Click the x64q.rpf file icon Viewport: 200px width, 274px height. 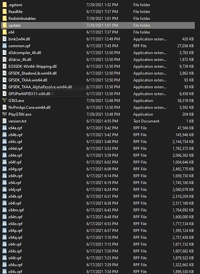coord(4,237)
